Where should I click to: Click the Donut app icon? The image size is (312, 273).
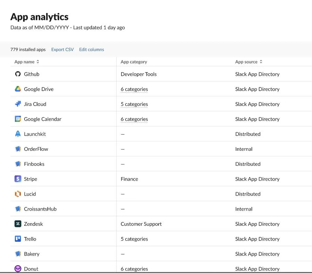coord(18,269)
